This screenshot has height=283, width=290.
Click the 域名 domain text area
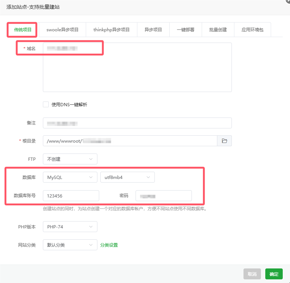pos(137,69)
